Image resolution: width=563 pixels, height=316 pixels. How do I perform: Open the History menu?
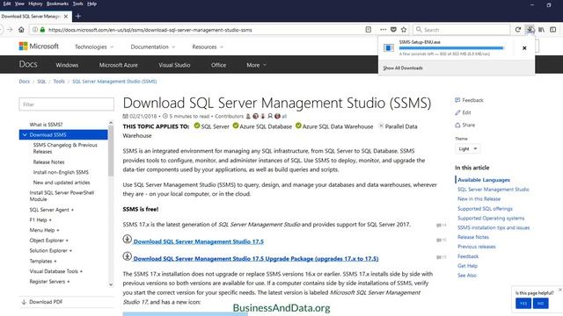[35, 4]
